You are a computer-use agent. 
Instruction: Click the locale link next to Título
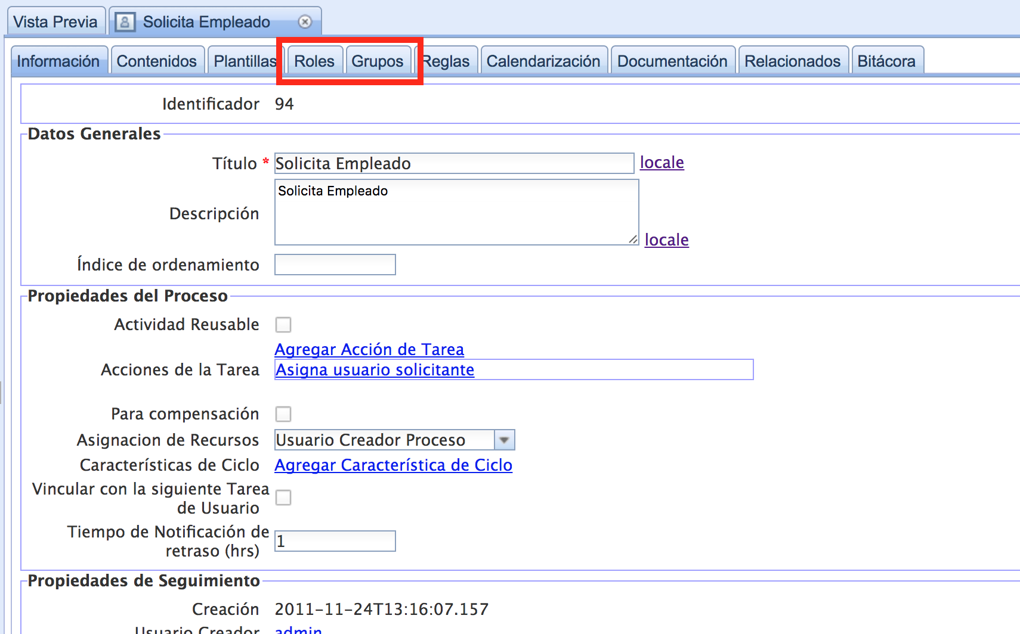(662, 163)
